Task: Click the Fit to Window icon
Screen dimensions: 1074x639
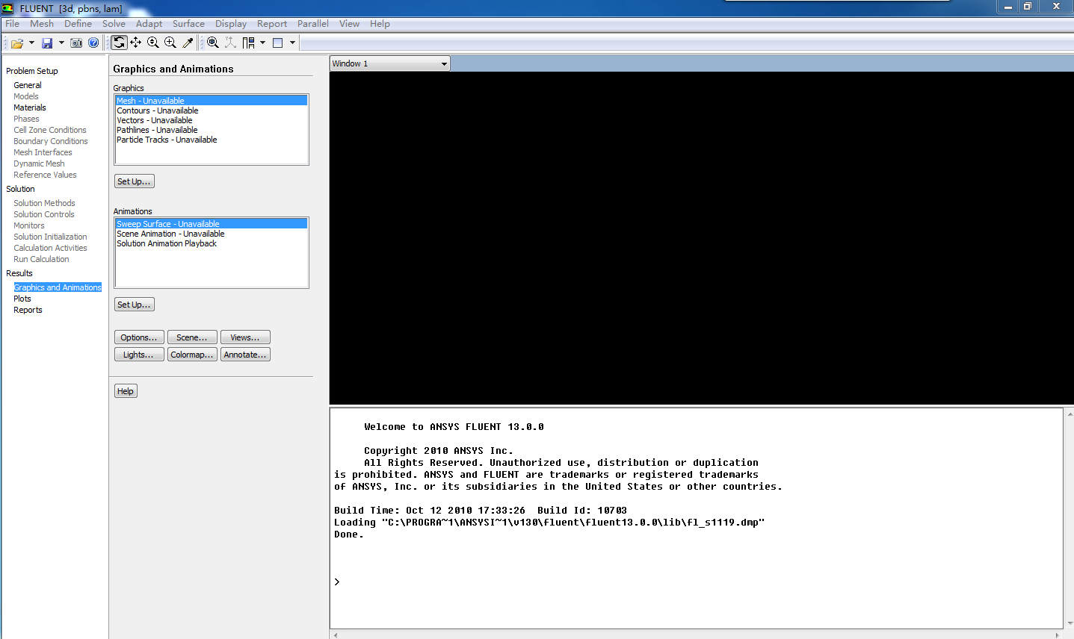Action: click(x=213, y=43)
